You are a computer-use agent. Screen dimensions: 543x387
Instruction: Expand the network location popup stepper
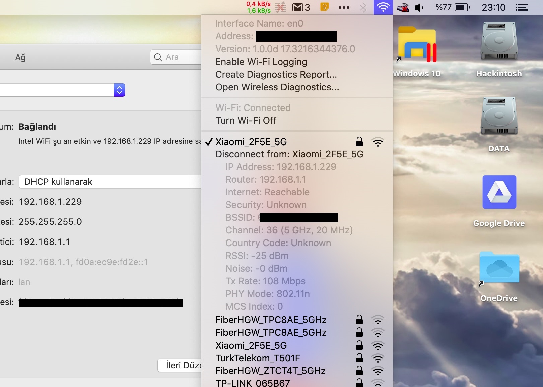[x=119, y=90]
